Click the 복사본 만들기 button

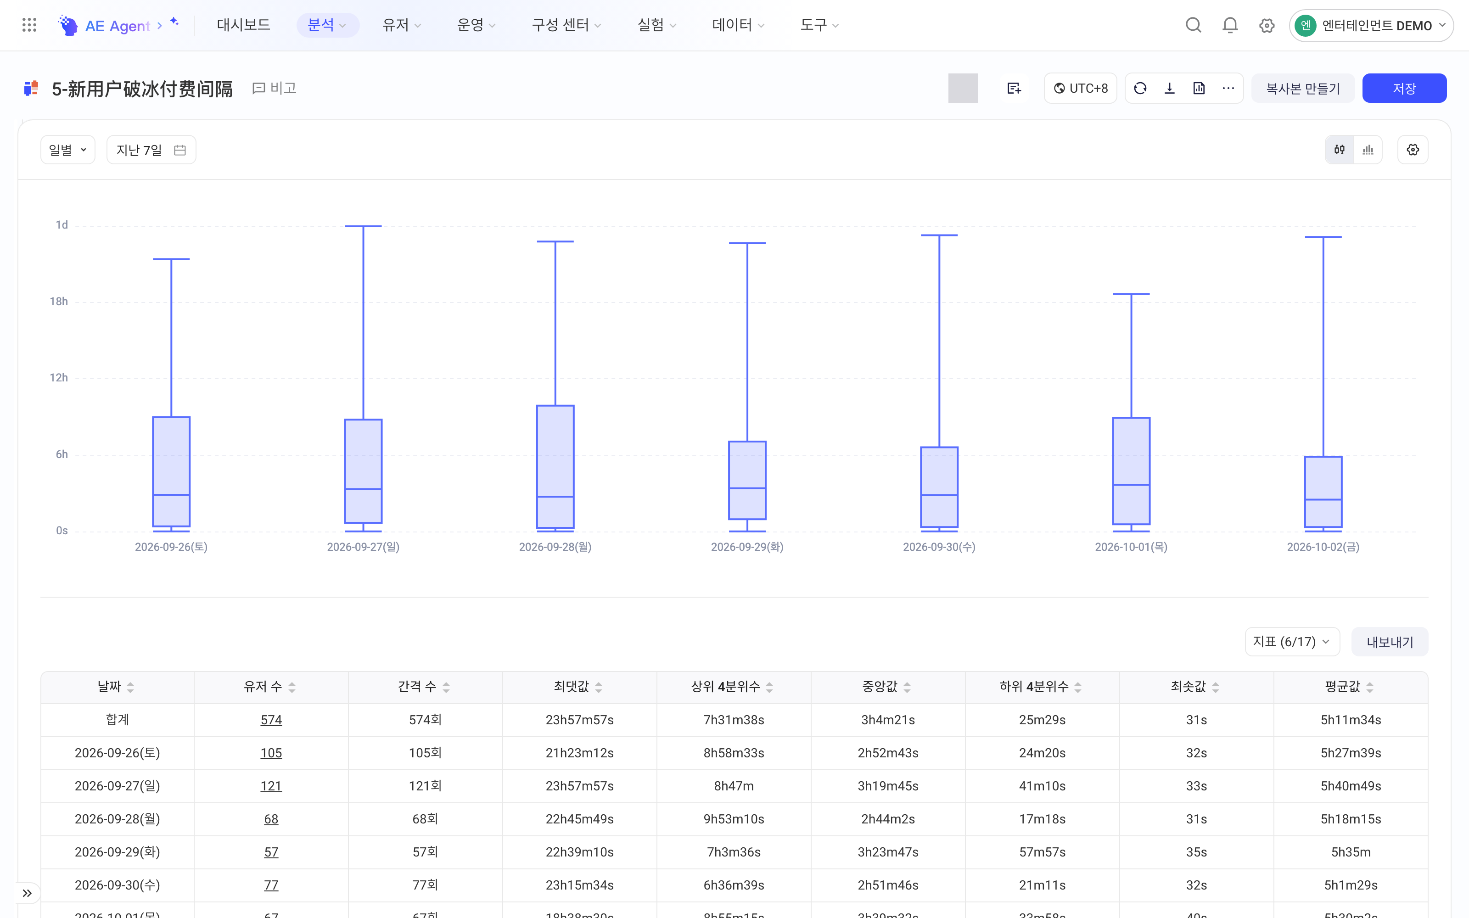(x=1303, y=88)
